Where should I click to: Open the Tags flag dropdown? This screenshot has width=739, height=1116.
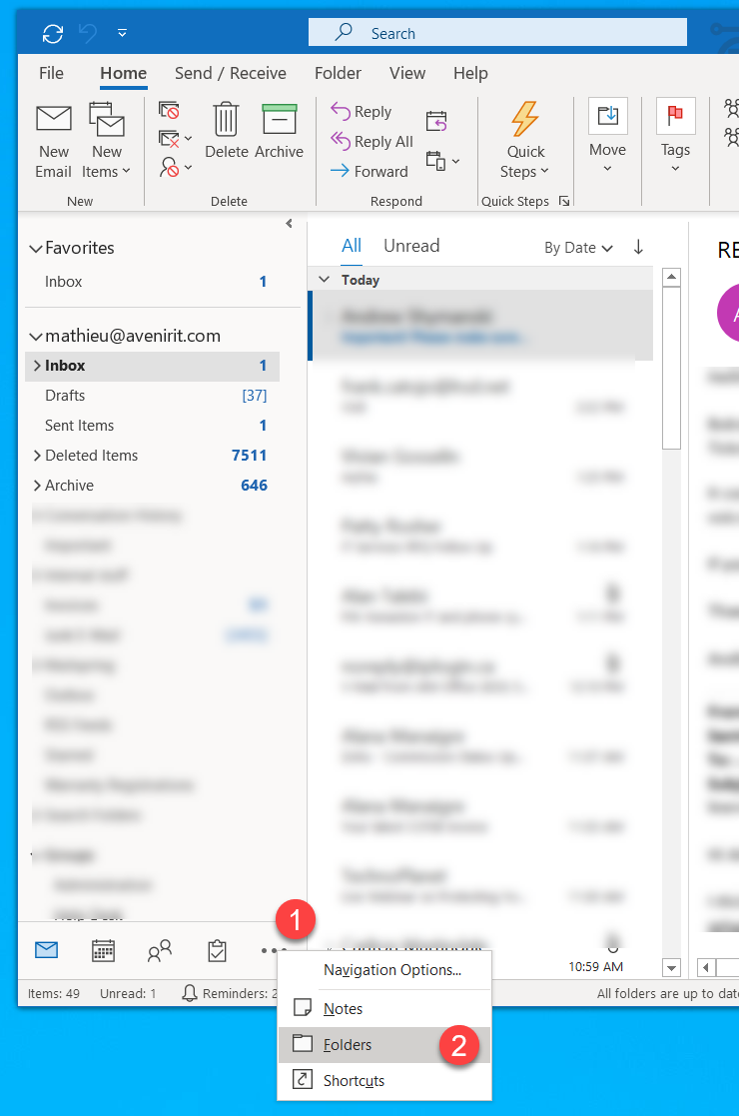[675, 137]
